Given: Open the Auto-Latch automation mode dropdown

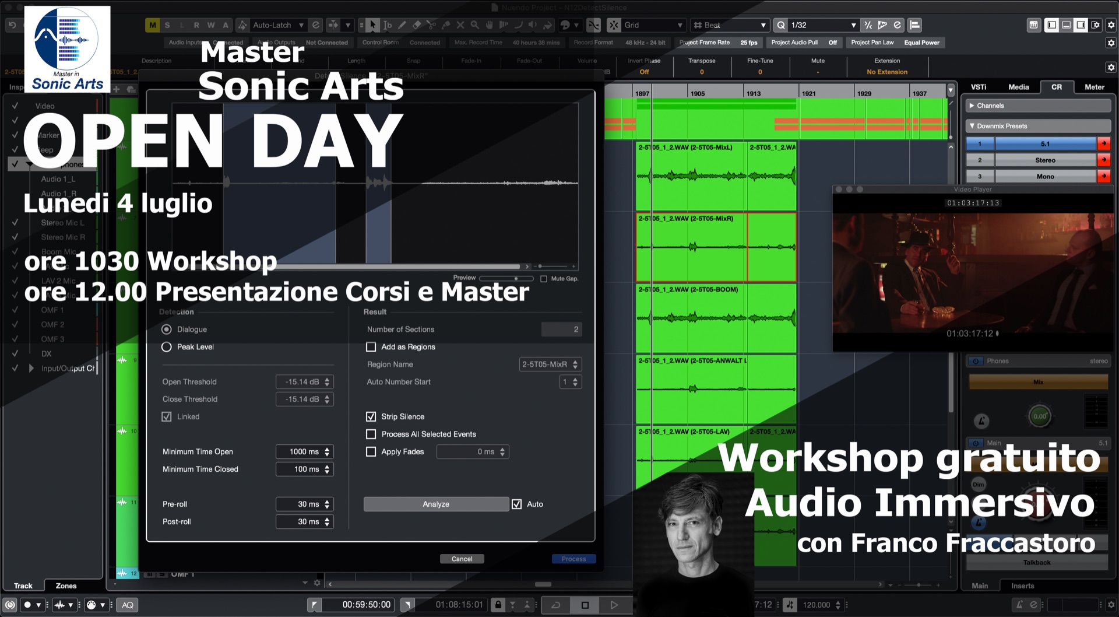Looking at the screenshot, I should click(x=278, y=25).
